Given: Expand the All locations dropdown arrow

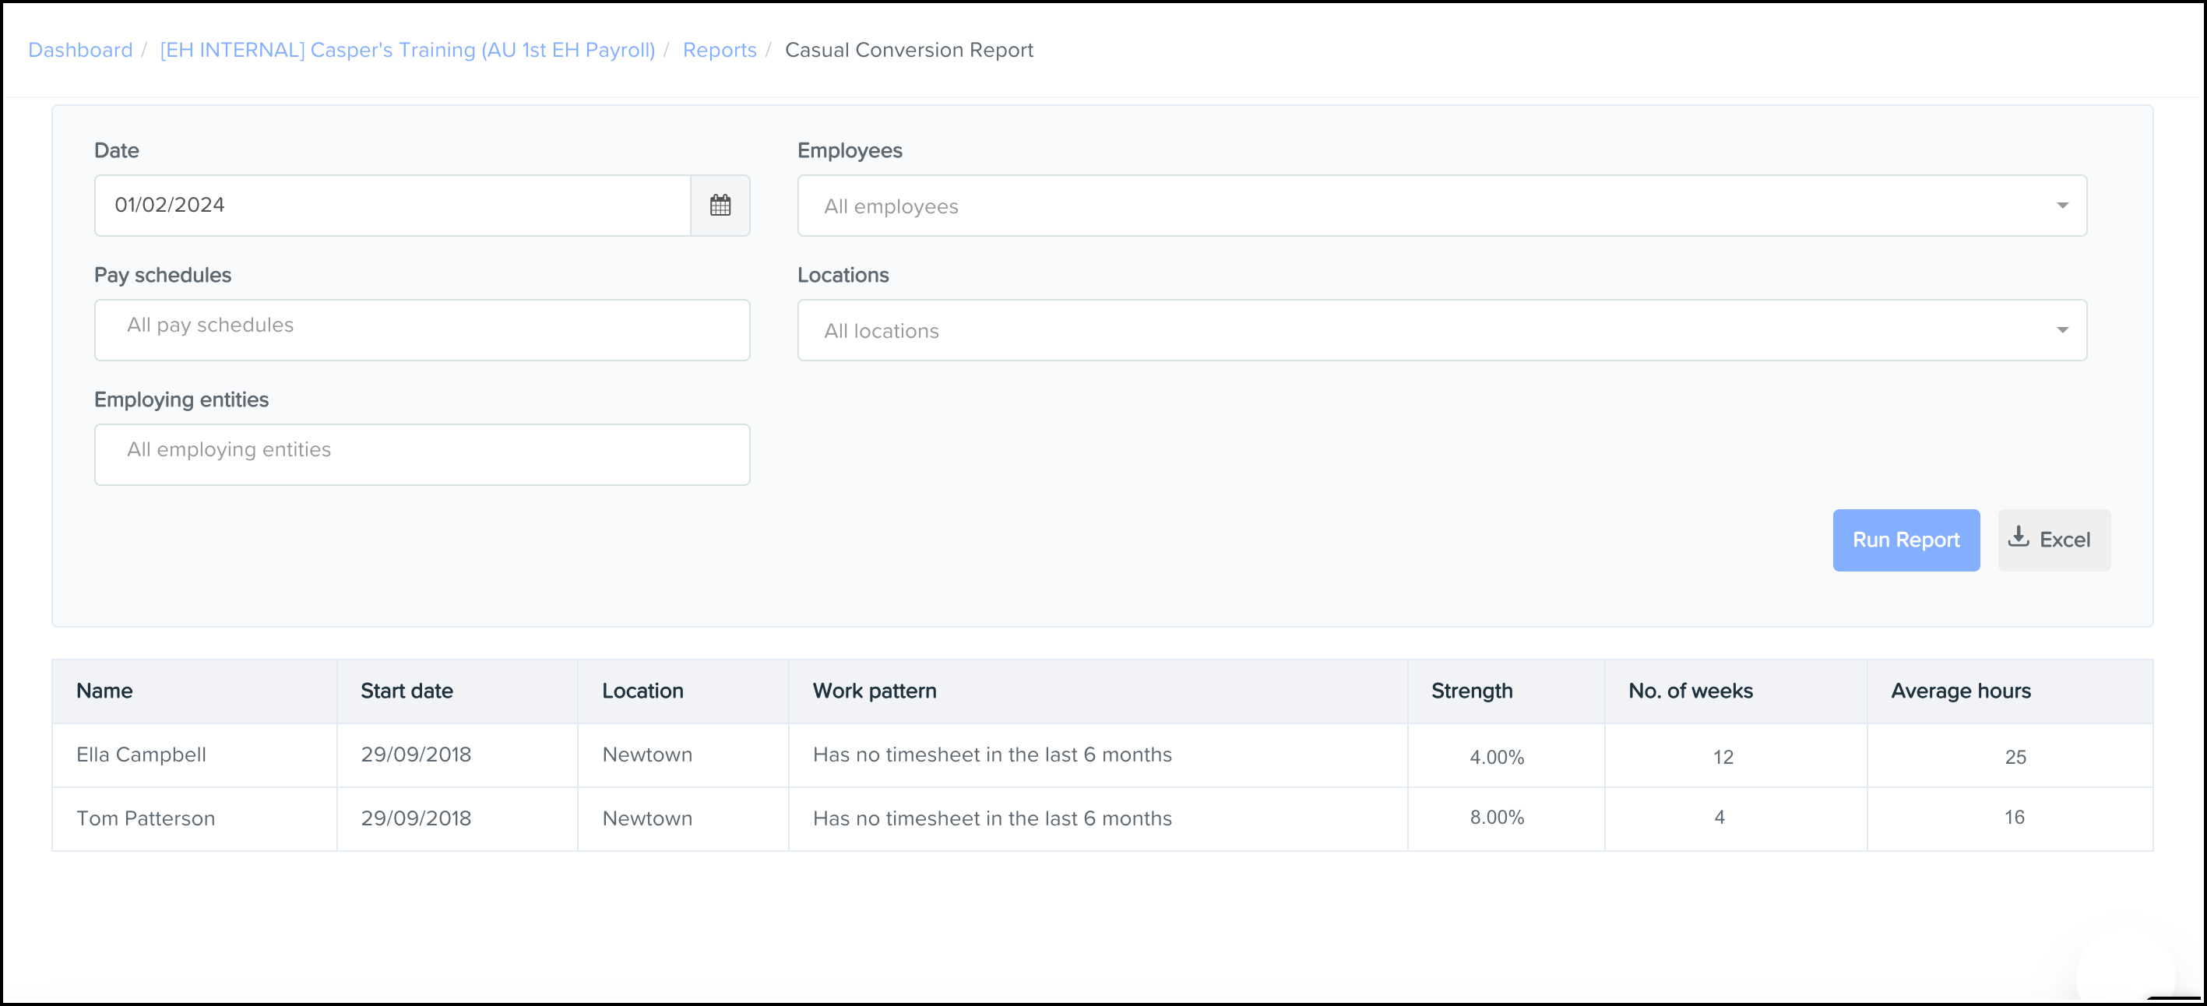Looking at the screenshot, I should click(x=2062, y=331).
